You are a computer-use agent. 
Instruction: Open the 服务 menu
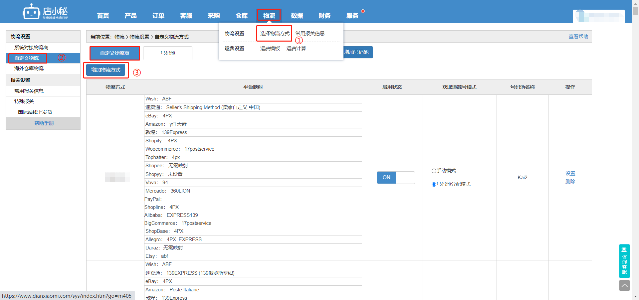(x=352, y=16)
